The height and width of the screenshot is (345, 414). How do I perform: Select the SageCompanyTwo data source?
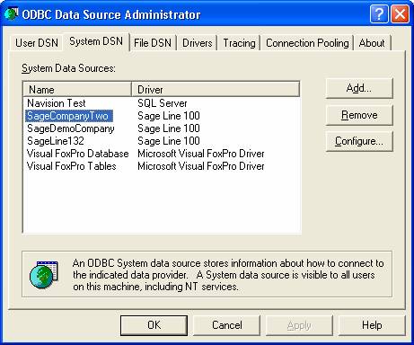69,116
